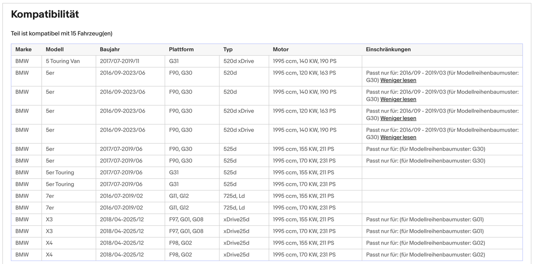
Task: Click the 'Marke' column header
Action: pos(23,50)
